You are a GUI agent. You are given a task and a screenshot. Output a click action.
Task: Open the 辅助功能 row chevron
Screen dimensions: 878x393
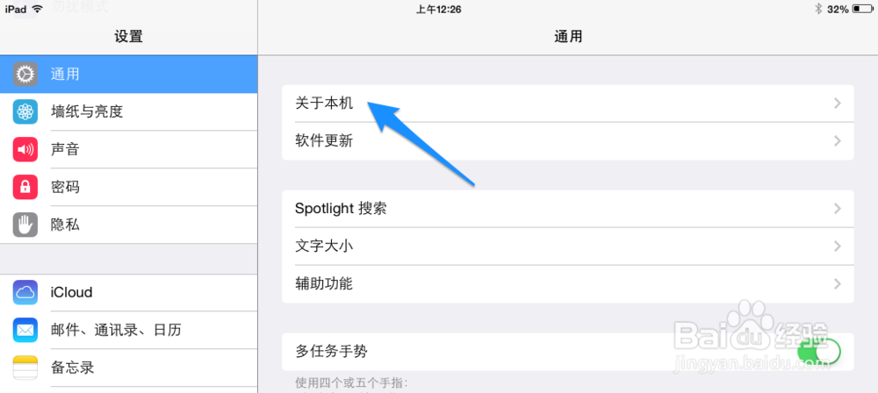[837, 284]
